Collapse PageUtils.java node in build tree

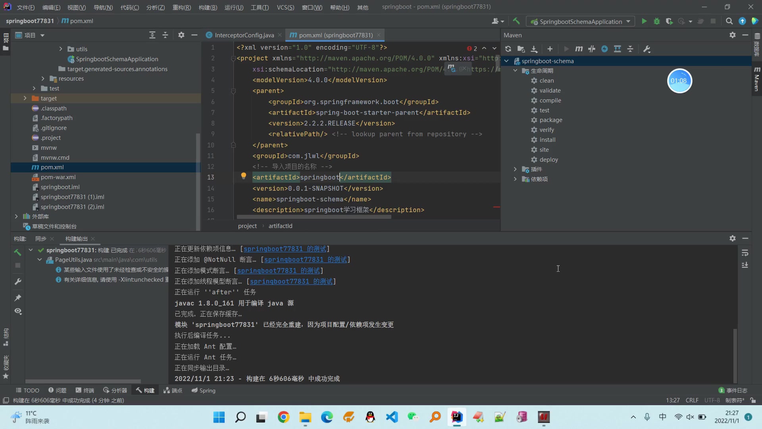click(x=40, y=260)
